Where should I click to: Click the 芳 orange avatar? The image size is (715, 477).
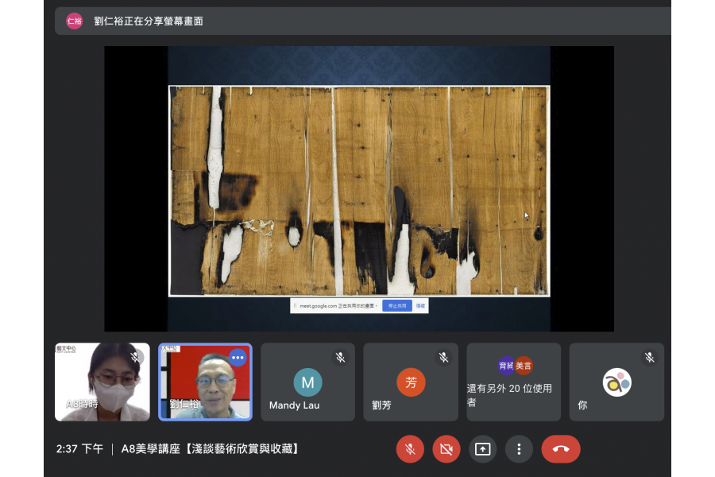coord(411,382)
